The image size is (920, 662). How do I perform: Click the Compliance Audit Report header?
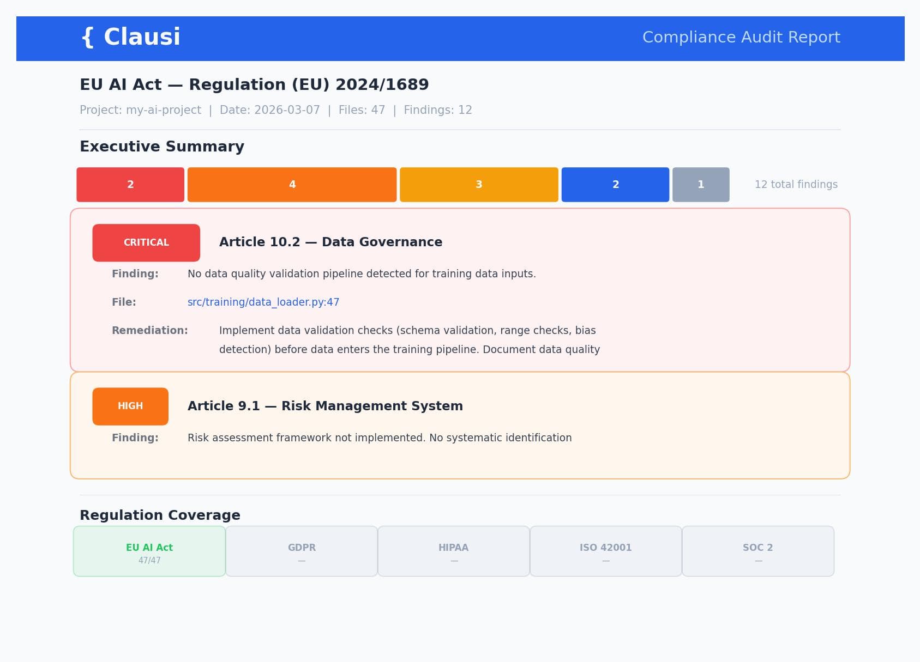point(741,37)
